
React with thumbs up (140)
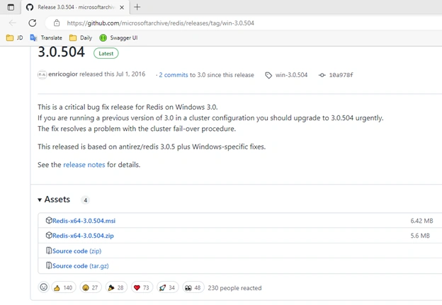click(x=64, y=287)
